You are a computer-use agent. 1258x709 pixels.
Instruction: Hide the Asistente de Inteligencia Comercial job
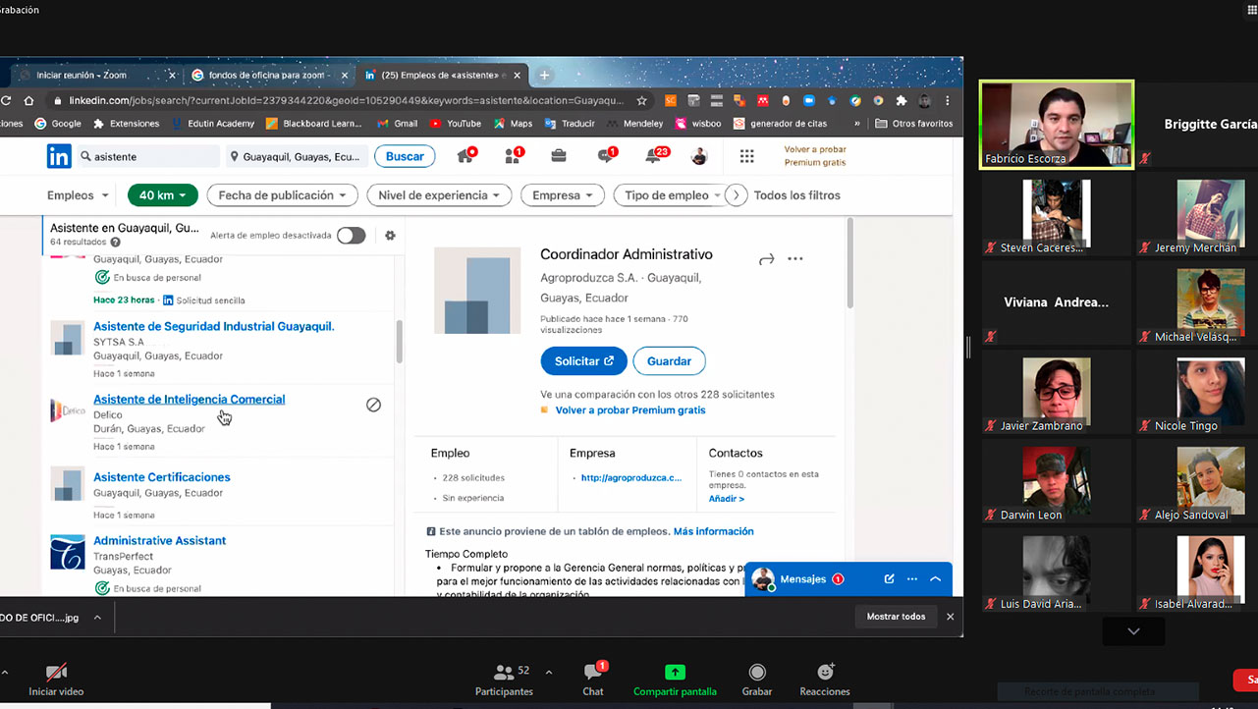click(373, 405)
